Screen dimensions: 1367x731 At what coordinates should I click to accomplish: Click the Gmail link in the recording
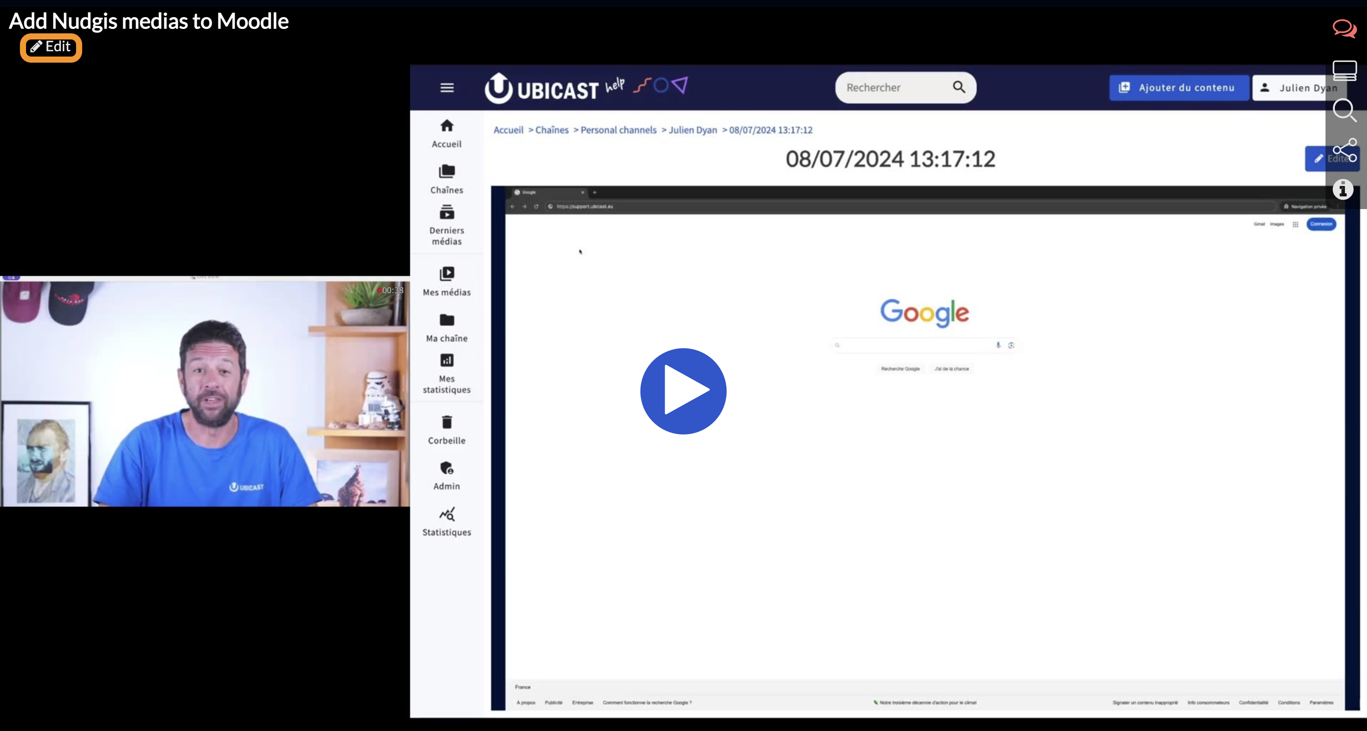coord(1259,224)
